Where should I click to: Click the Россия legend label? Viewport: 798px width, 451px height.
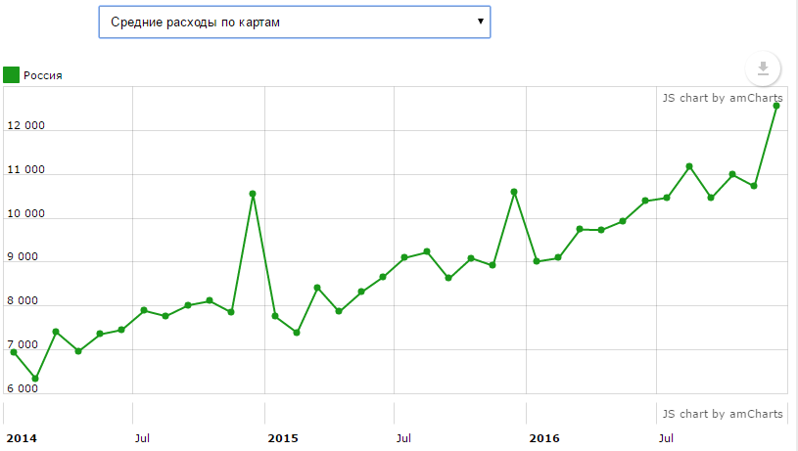tap(43, 76)
